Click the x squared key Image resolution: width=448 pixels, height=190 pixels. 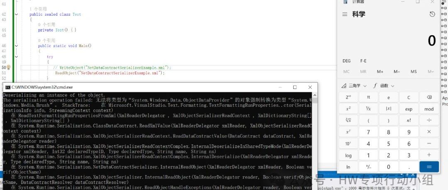(348, 109)
